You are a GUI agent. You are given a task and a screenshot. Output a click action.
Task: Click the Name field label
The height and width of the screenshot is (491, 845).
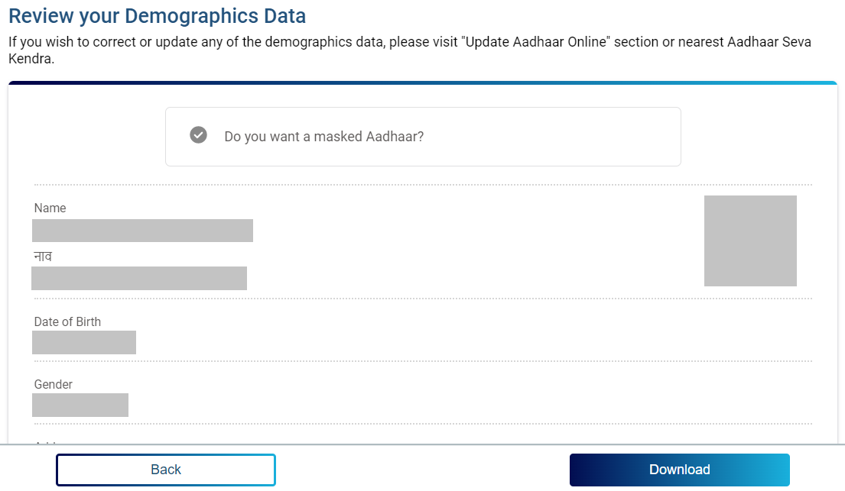point(50,208)
